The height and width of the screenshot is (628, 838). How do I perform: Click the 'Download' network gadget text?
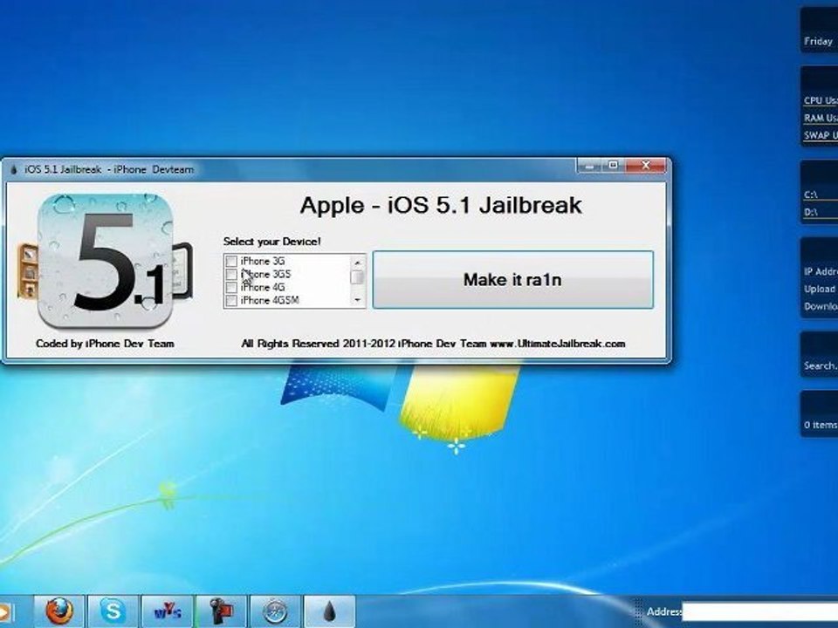[821, 306]
